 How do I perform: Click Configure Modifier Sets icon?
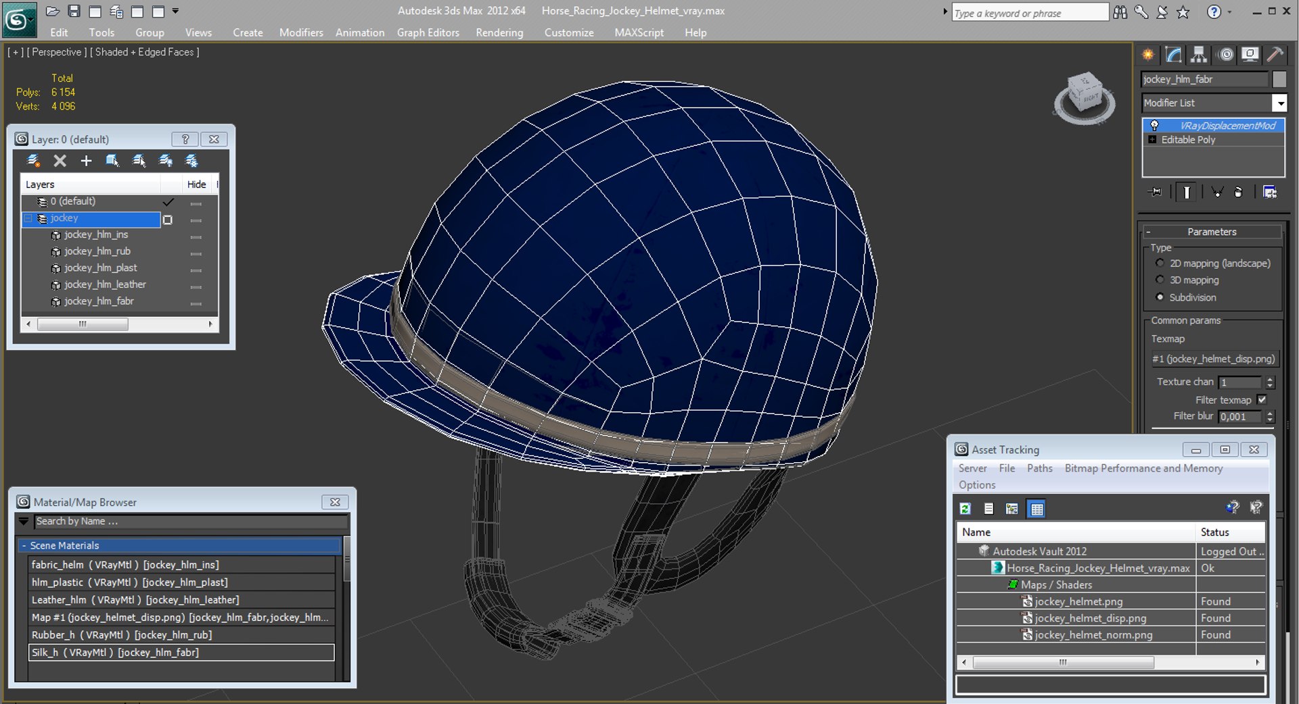click(1270, 193)
